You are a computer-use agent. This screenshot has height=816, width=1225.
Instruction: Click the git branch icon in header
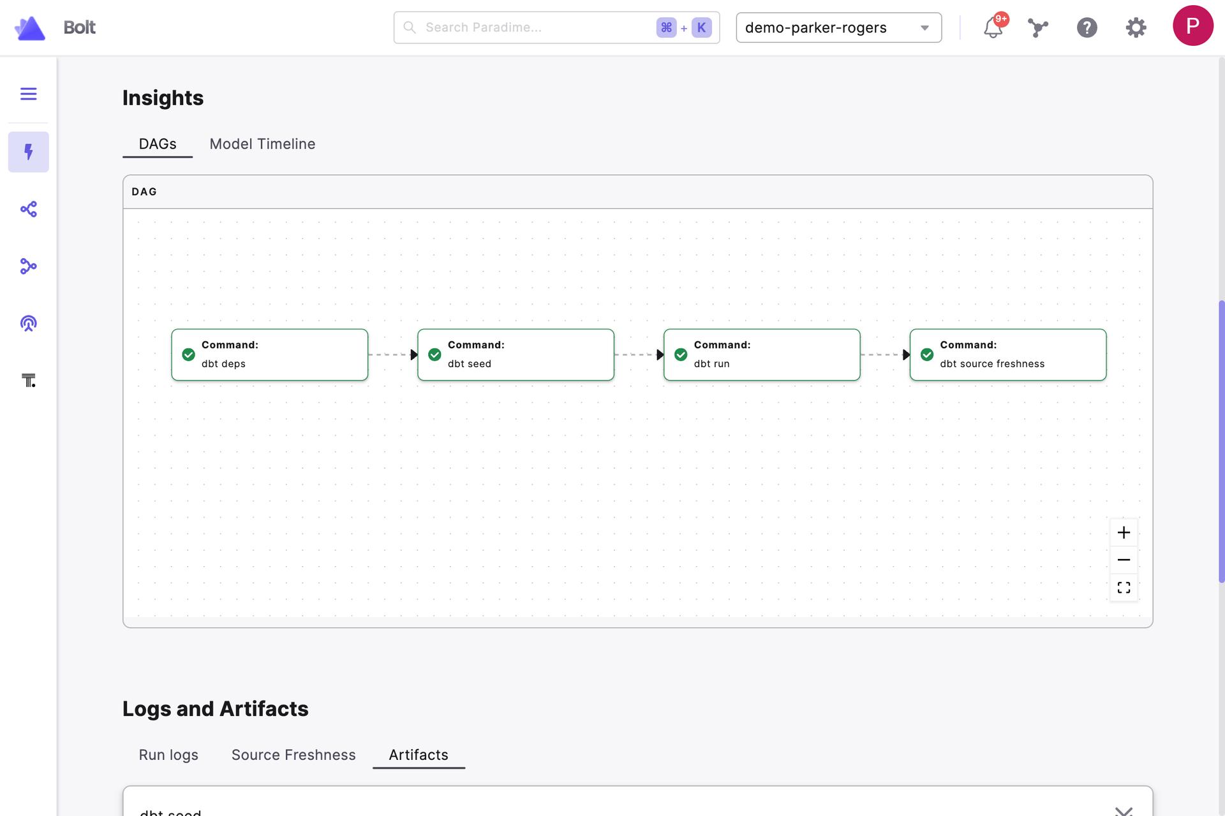click(1038, 27)
